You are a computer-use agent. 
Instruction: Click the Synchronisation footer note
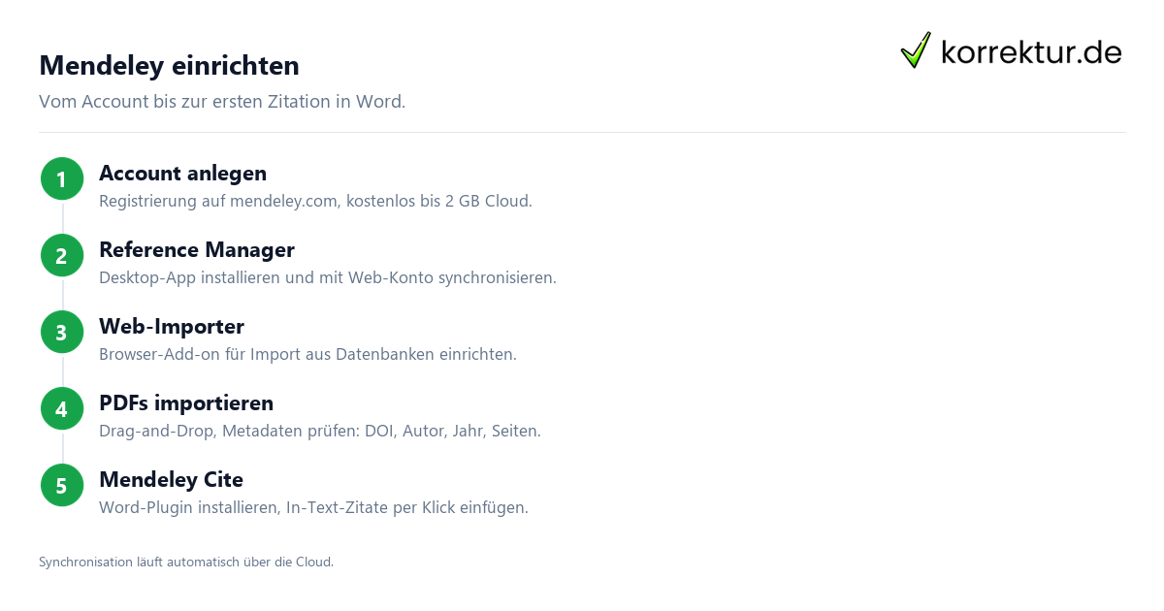186,562
